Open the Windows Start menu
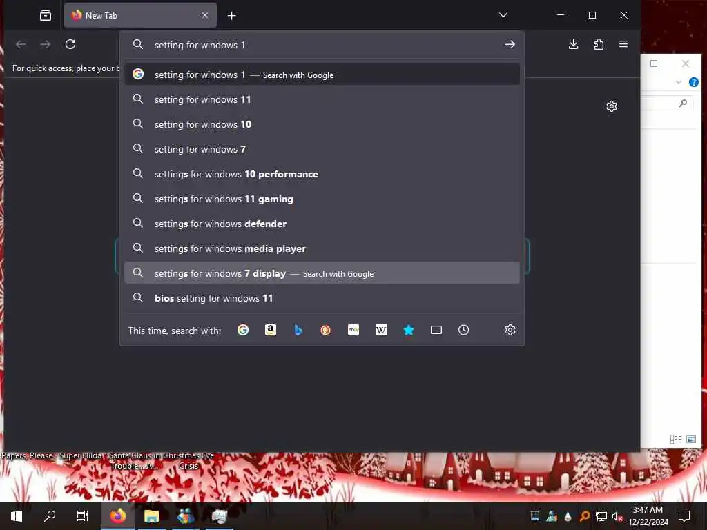707x530 pixels. click(17, 516)
